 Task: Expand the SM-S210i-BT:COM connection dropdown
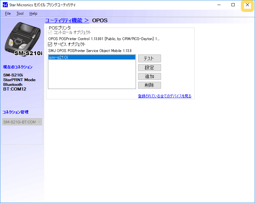tap(22, 122)
